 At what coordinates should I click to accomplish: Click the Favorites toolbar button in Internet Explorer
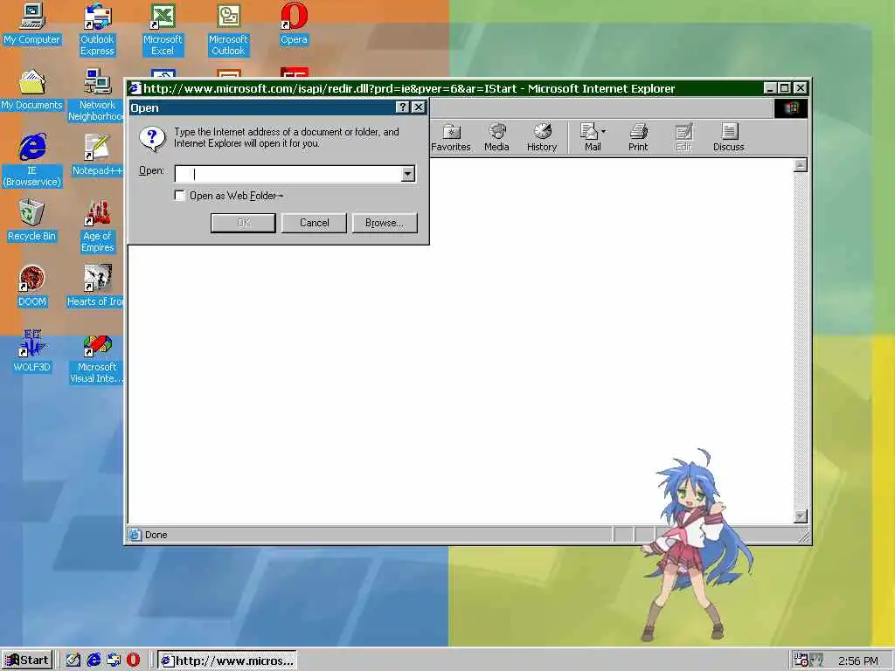tap(451, 137)
